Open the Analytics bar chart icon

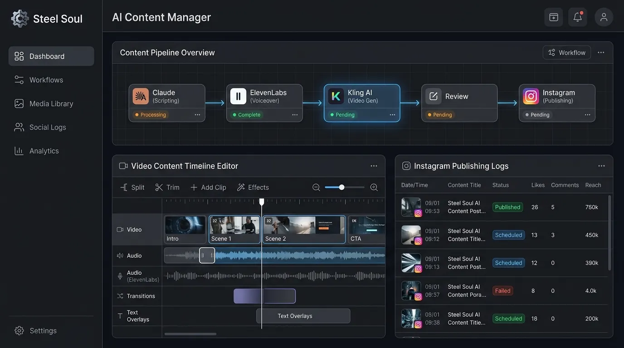[19, 151]
